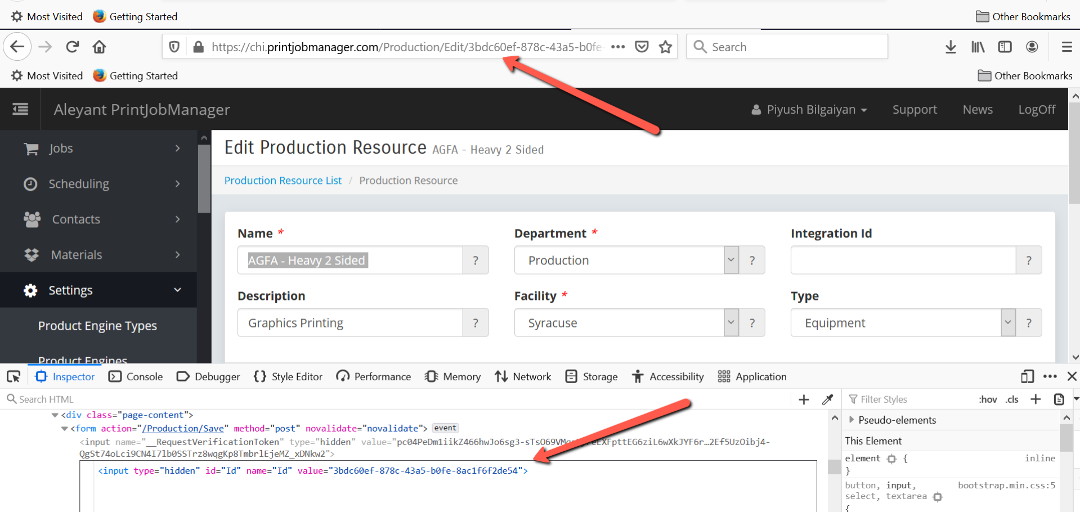Screen dimensions: 1080x512
Task: Open the Type dropdown showing Equipment
Action: pyautogui.click(x=903, y=322)
